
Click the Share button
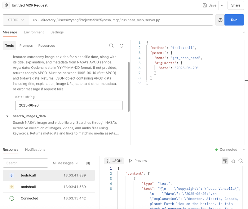236,5
